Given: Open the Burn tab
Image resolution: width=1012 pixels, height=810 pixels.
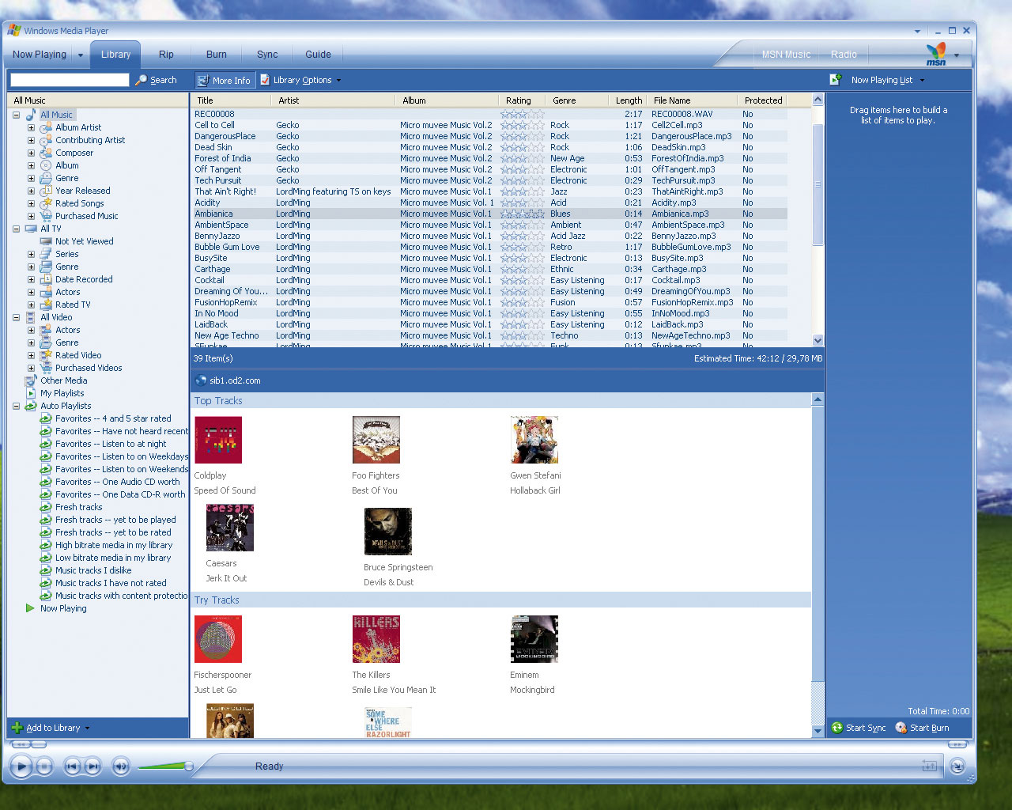Looking at the screenshot, I should click(x=216, y=55).
